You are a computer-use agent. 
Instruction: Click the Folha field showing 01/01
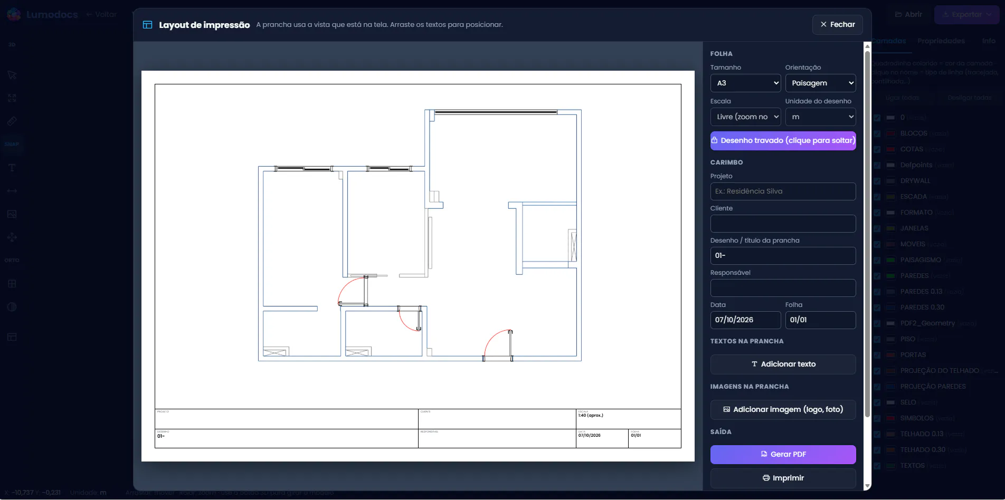pos(820,320)
